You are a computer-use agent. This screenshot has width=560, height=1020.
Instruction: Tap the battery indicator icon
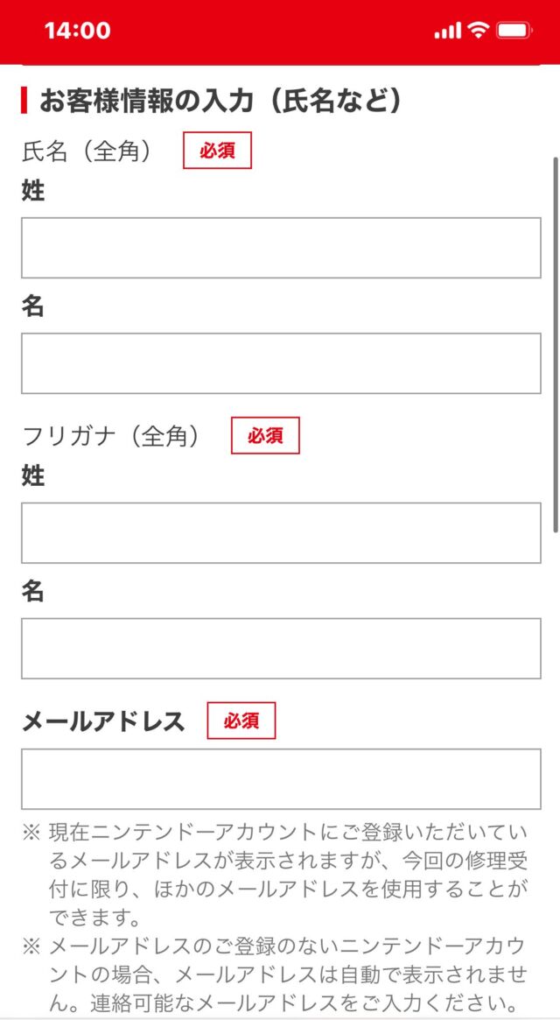click(514, 31)
